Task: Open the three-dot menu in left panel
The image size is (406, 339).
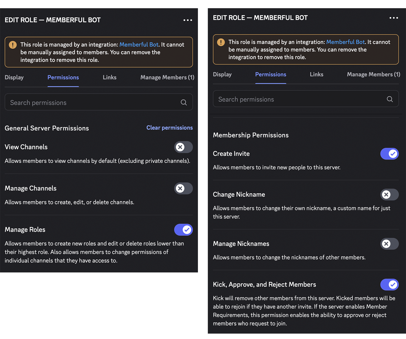Action: 188,20
